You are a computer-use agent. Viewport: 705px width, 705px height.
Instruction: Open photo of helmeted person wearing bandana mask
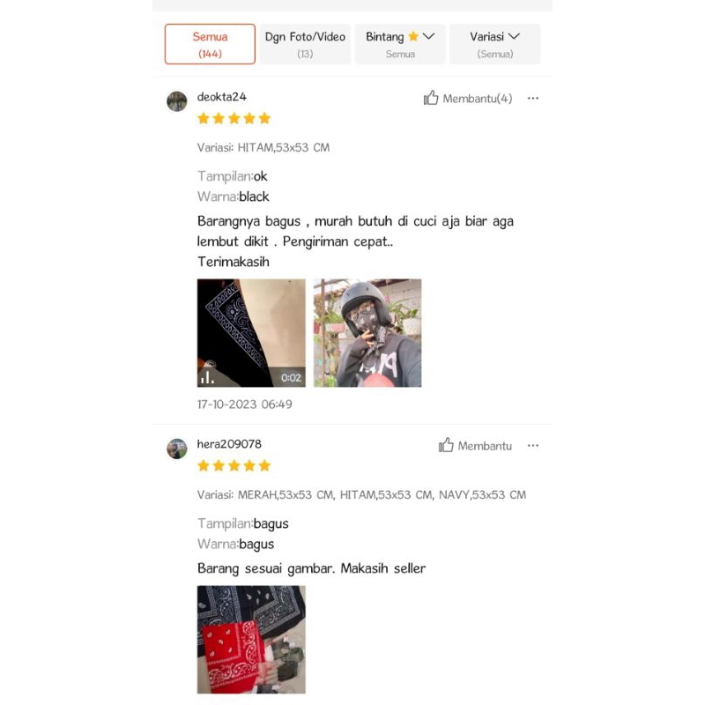coord(367,333)
